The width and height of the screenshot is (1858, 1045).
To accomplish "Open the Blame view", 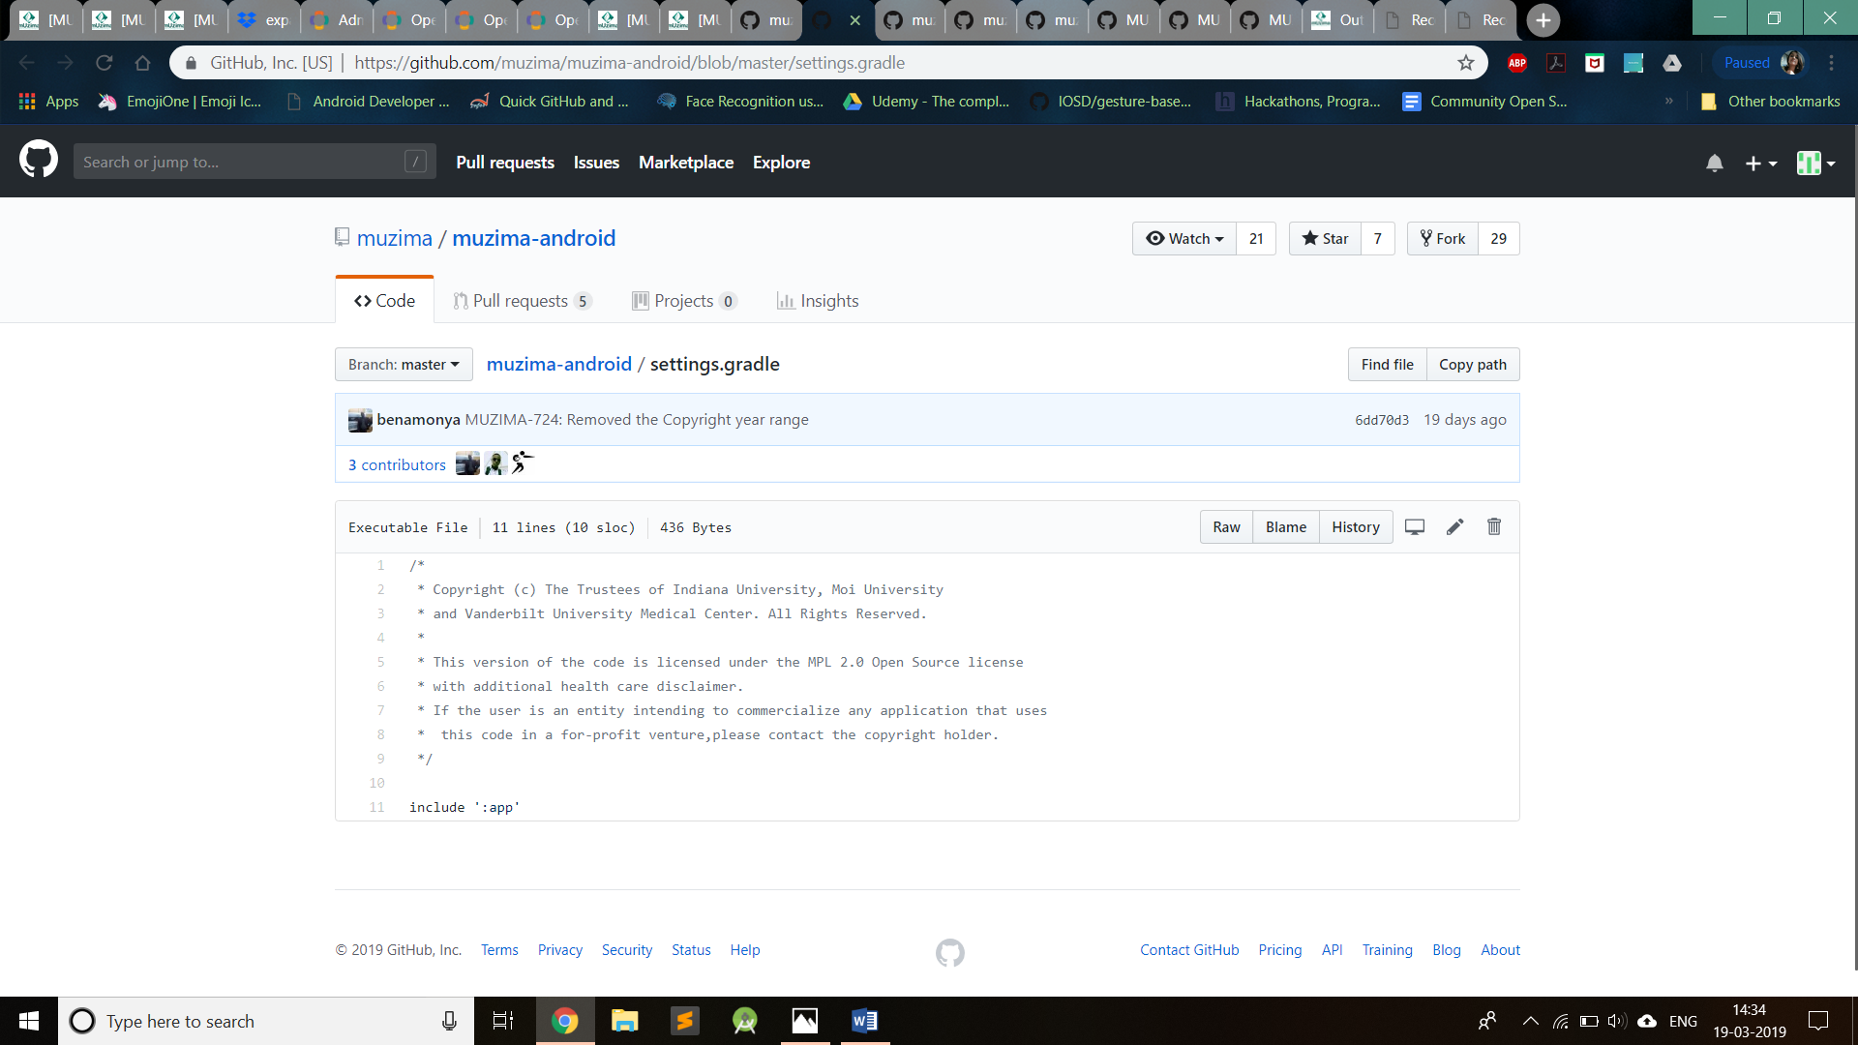I will 1286,527.
